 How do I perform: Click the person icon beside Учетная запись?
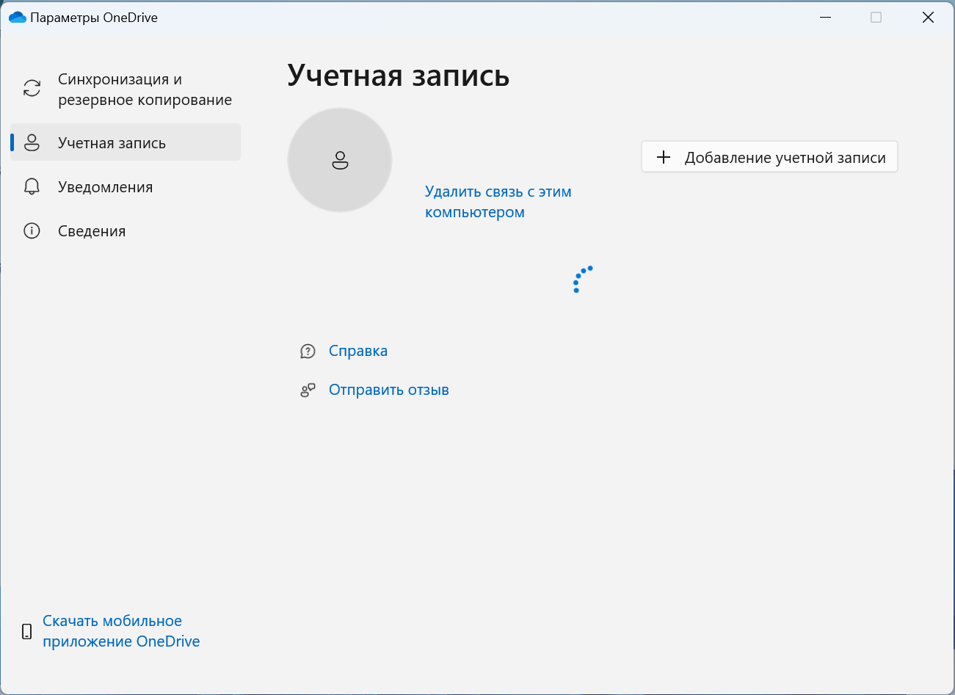coord(32,142)
